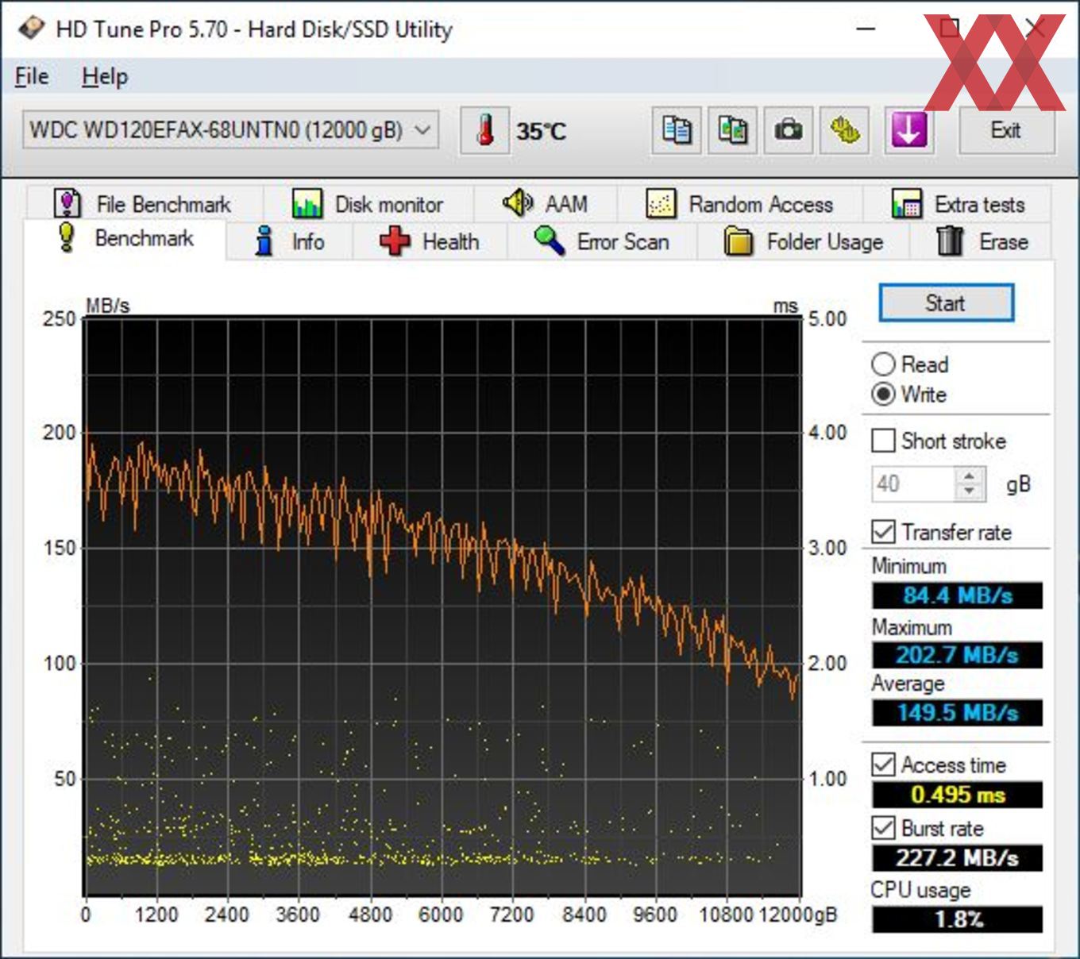
Task: Click the 0.495 ms access time value
Action: point(958,795)
